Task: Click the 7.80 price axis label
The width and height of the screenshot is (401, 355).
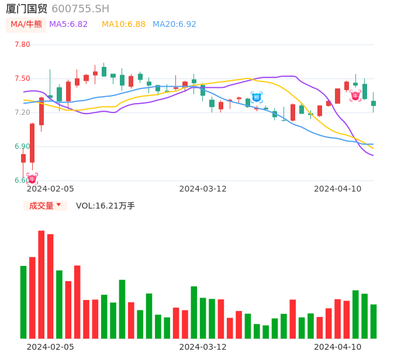Action: pyautogui.click(x=22, y=45)
